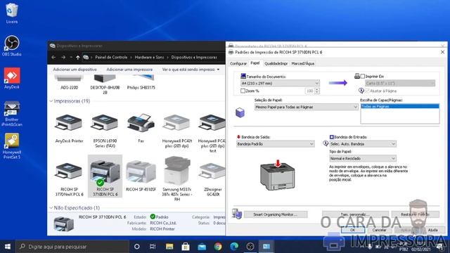Image resolution: width=450 pixels, height=253 pixels.
Task: Select the AnyDesk Printer icon
Action: click(69, 129)
